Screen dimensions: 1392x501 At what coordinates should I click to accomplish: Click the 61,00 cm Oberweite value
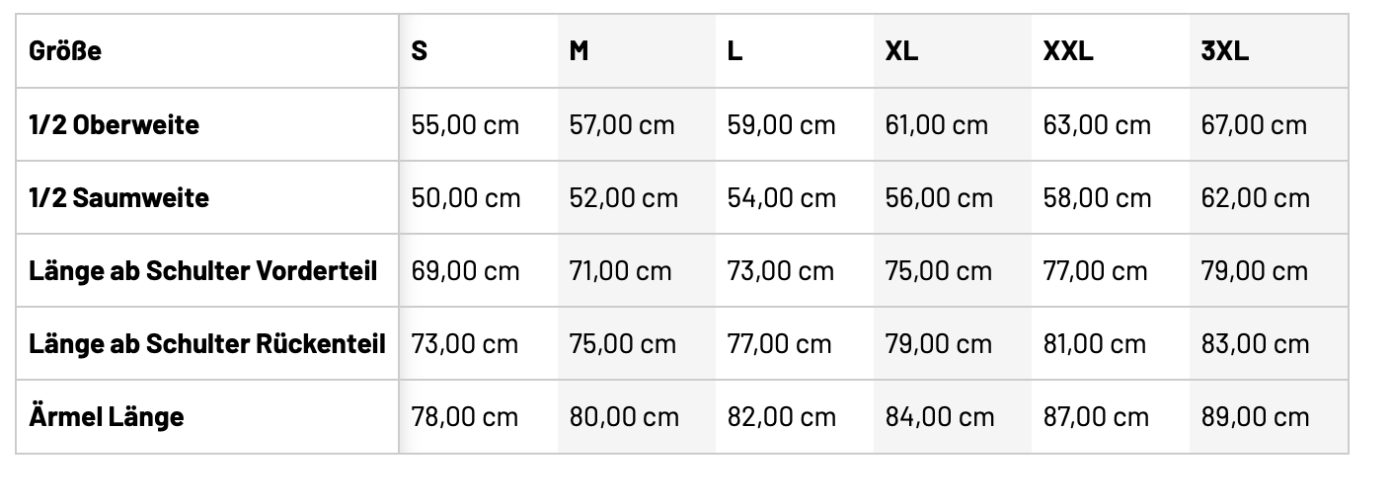click(x=937, y=125)
